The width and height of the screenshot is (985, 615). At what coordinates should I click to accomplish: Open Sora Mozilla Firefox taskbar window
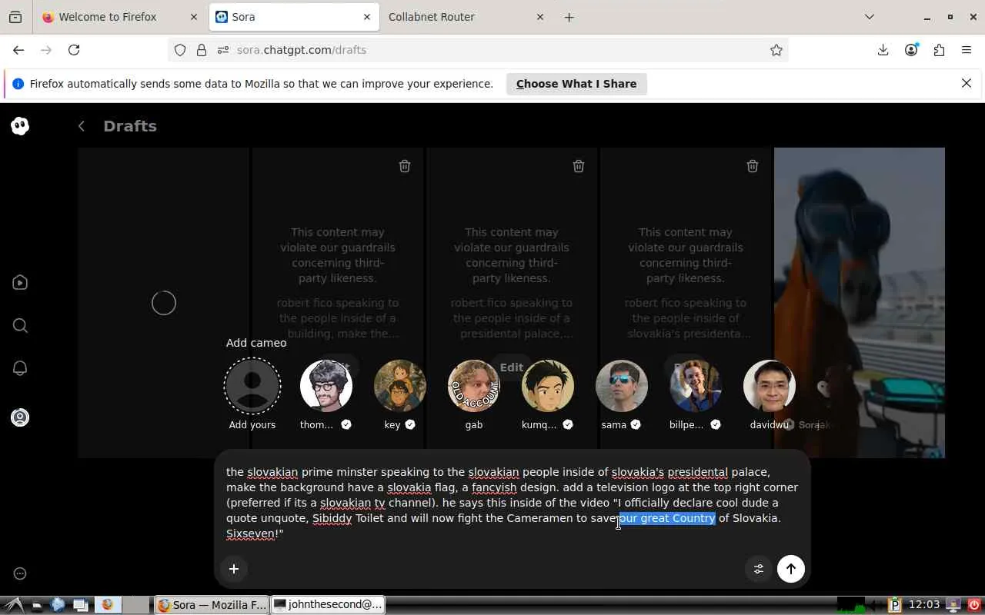coord(212,605)
